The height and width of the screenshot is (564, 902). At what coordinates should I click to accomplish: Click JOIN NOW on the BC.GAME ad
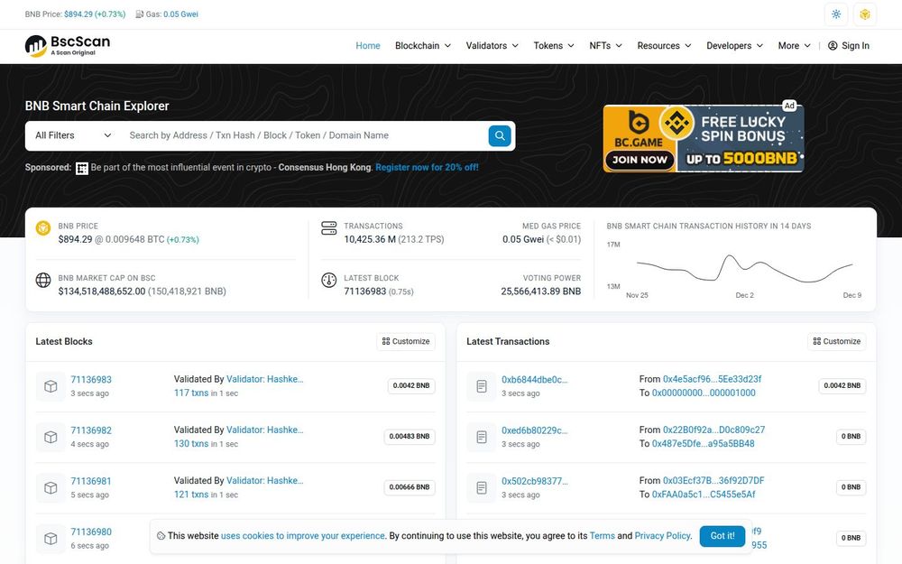(x=640, y=160)
